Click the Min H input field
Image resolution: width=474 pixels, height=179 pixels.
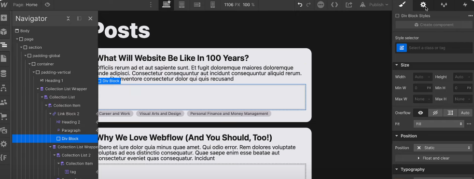pyautogui.click(x=463, y=88)
